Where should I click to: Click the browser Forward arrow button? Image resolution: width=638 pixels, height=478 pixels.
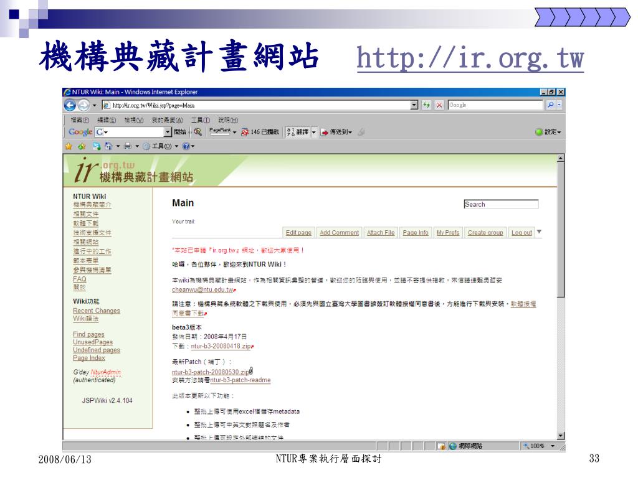tap(83, 105)
